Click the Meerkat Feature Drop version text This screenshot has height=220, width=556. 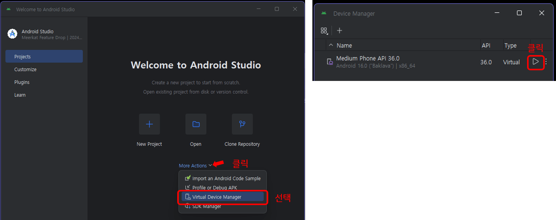tap(52, 38)
